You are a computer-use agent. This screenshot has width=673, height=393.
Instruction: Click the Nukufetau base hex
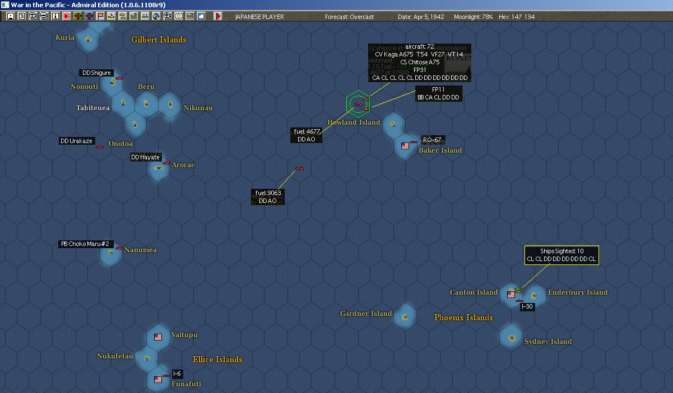coord(147,358)
